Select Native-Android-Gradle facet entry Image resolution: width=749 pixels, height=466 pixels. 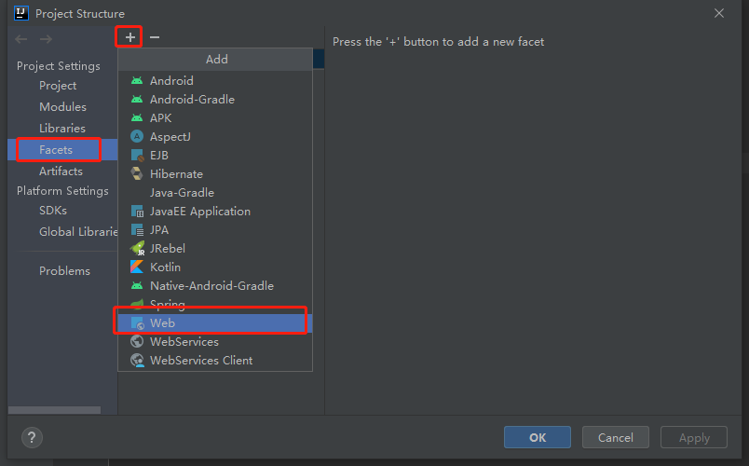215,286
